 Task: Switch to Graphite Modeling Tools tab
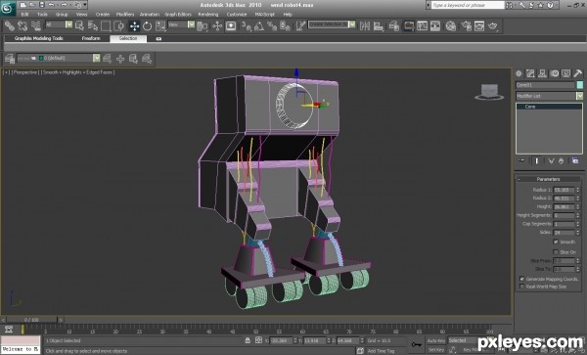[38, 38]
